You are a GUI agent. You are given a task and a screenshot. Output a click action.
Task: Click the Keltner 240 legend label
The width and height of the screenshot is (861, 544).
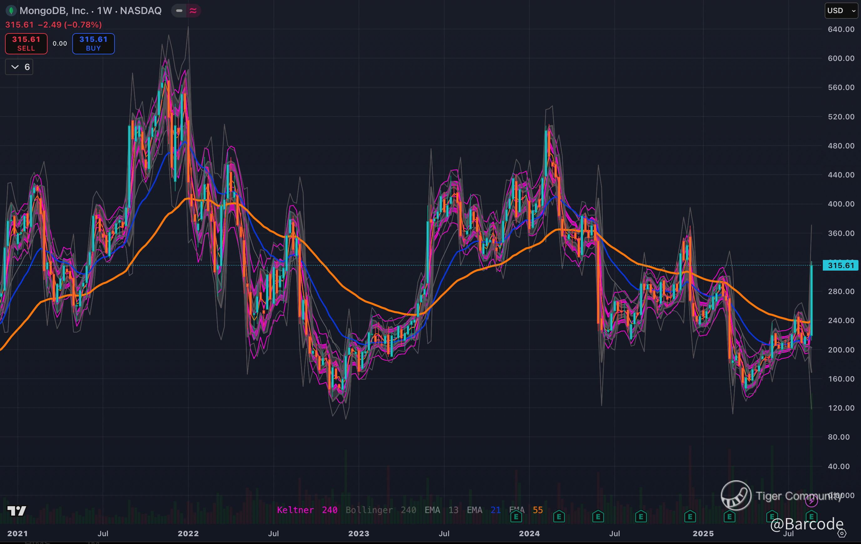pos(307,510)
